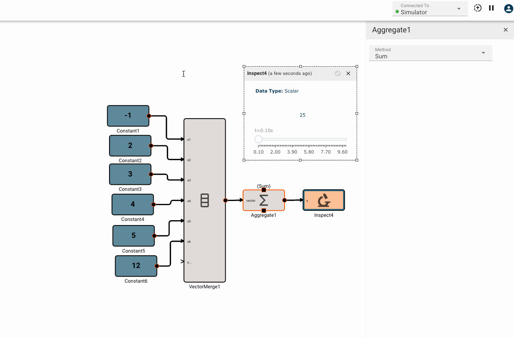Click the Constant3 label text
Viewport: 514px width, 338px height.
coord(130,189)
